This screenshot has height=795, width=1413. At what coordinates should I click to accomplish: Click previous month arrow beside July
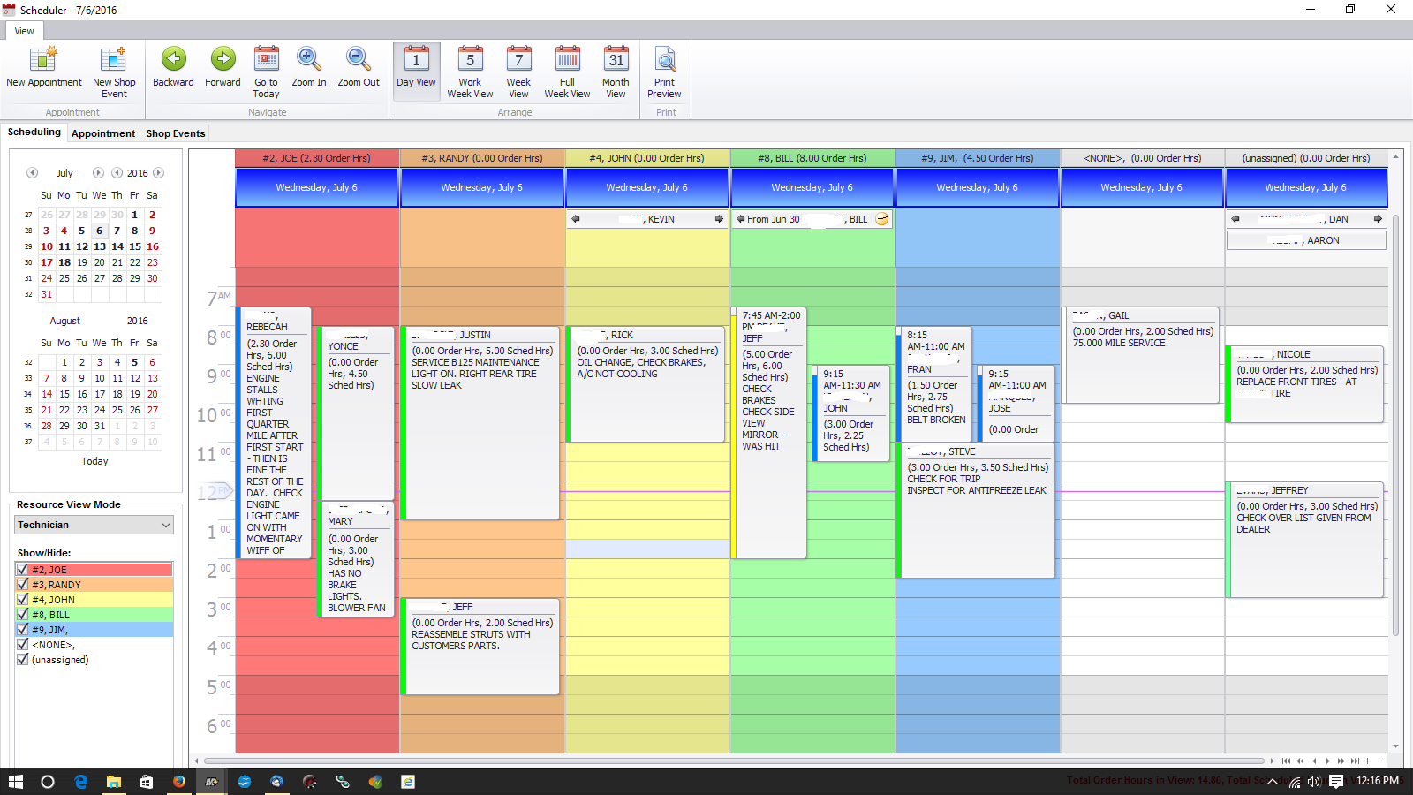[x=32, y=173]
